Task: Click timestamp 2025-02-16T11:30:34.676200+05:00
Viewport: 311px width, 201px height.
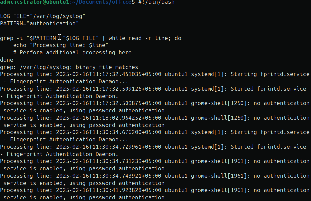Action: click(x=109, y=132)
